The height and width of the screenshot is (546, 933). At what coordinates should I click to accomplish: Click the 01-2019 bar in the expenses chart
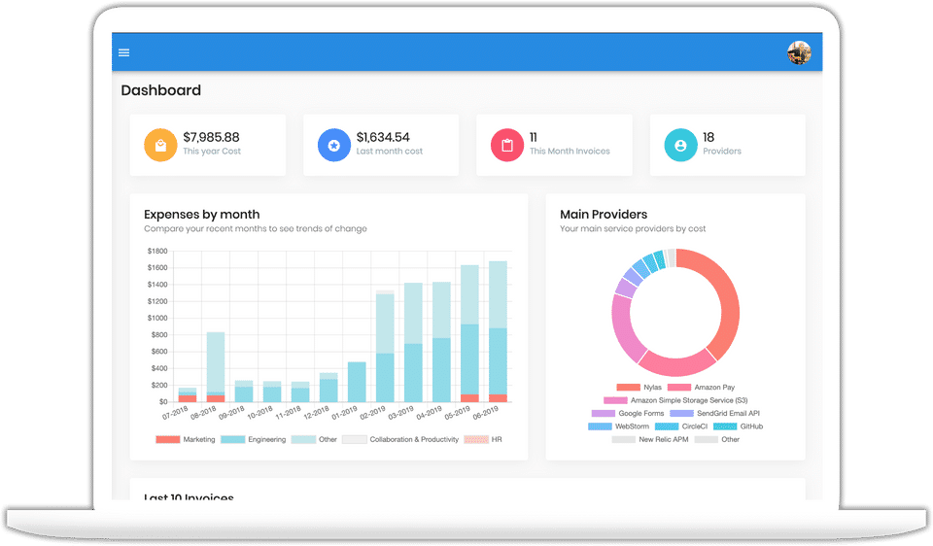point(357,382)
